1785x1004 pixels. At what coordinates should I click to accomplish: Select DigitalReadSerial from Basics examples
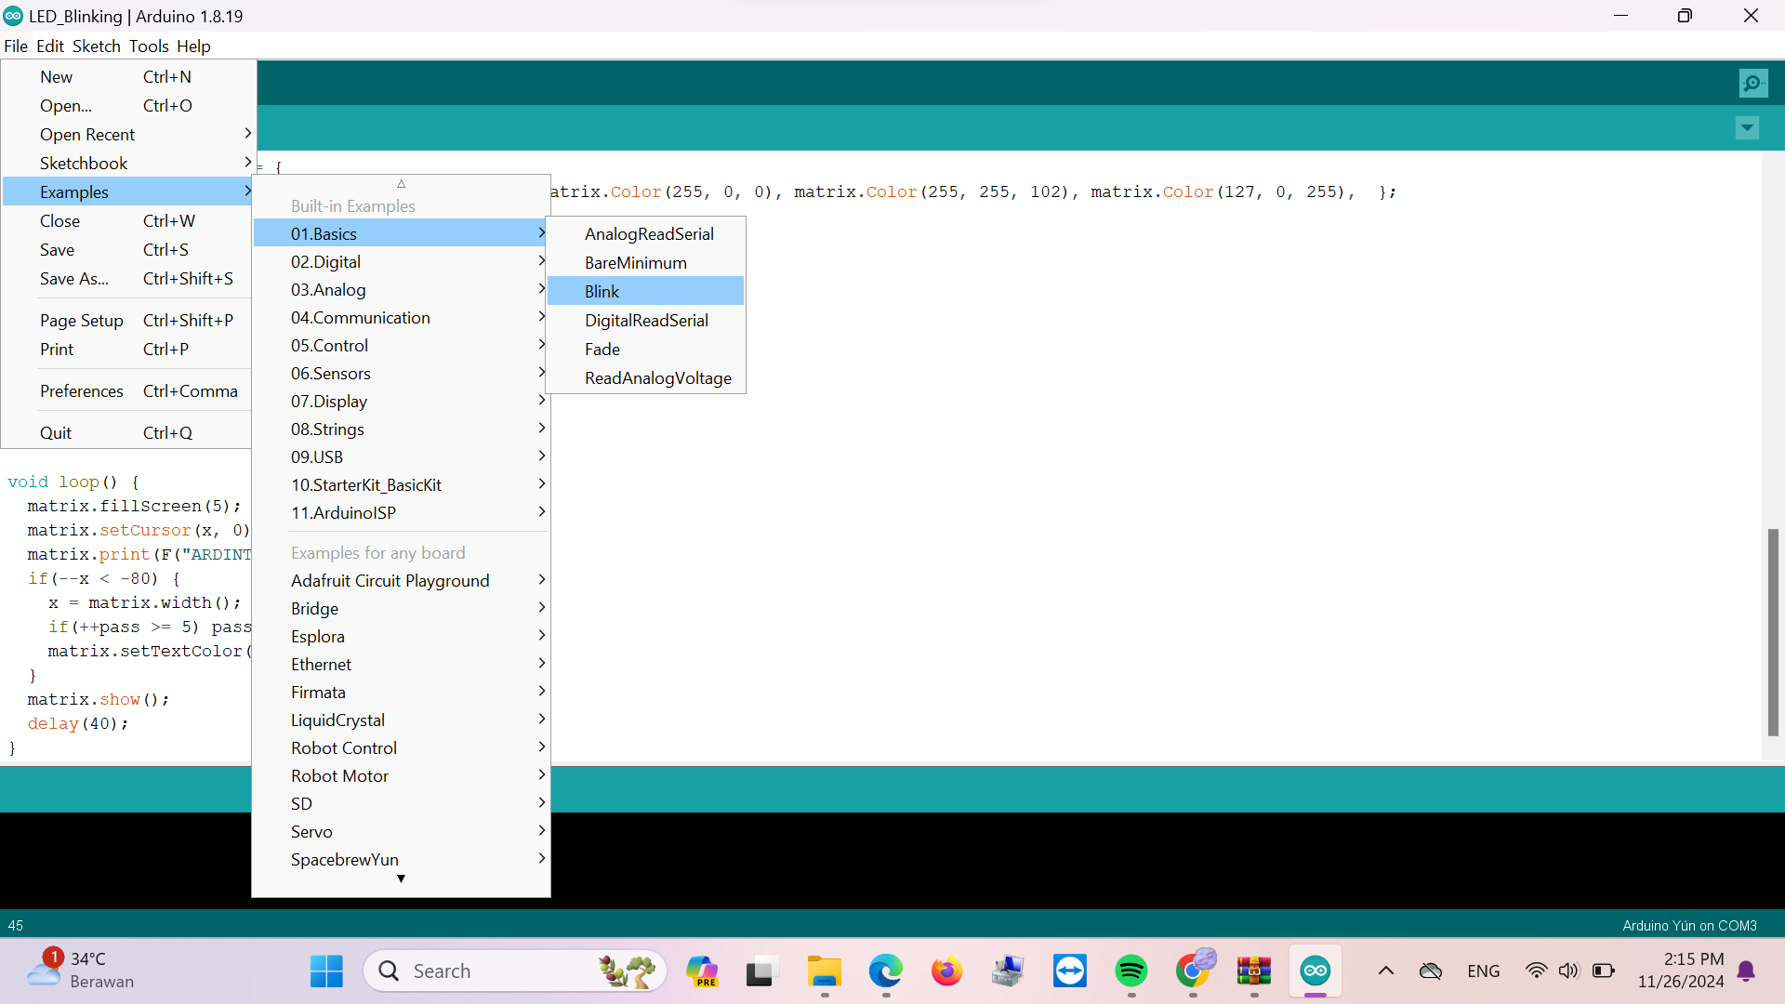click(x=646, y=320)
